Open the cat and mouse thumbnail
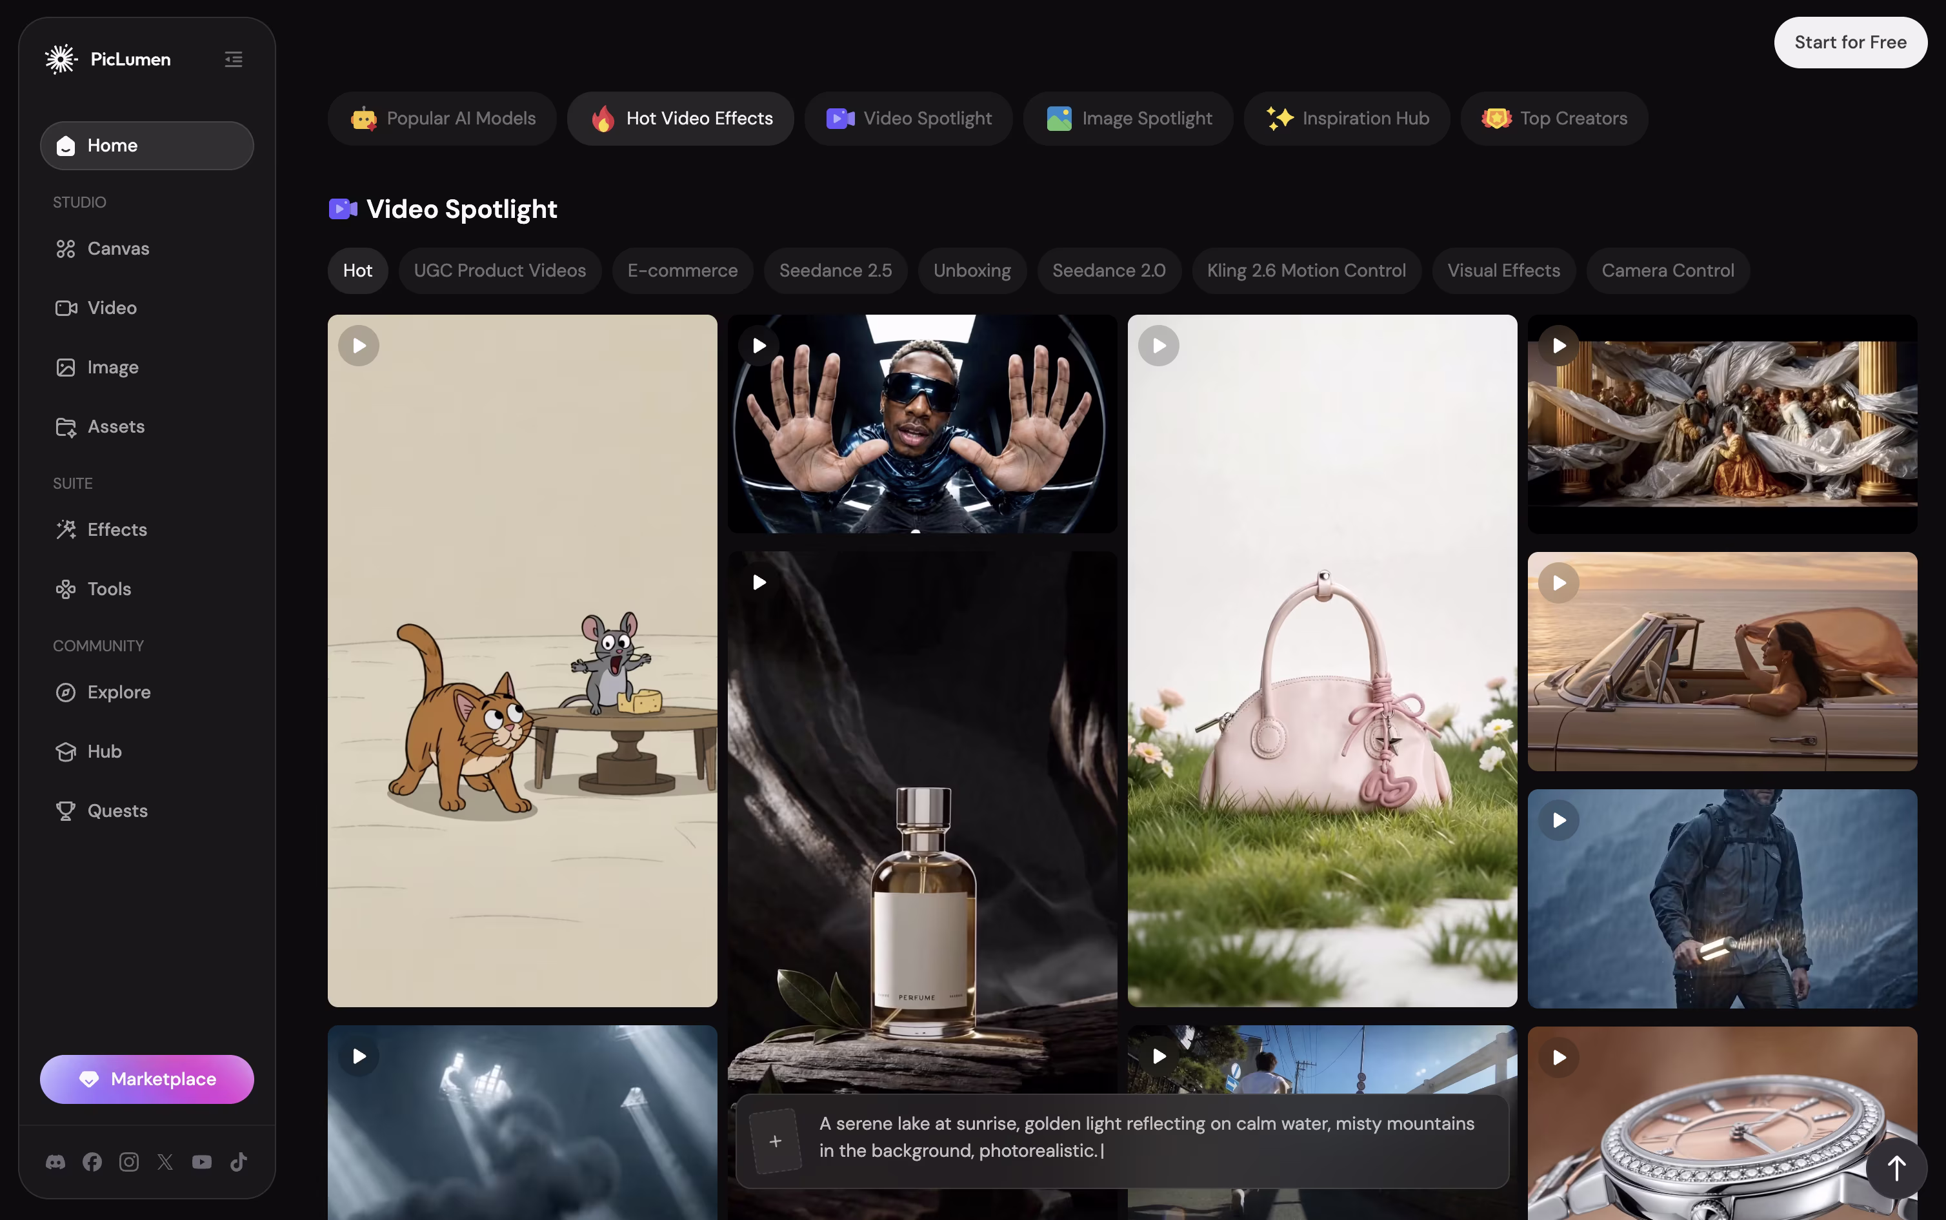This screenshot has width=1946, height=1220. click(x=522, y=661)
